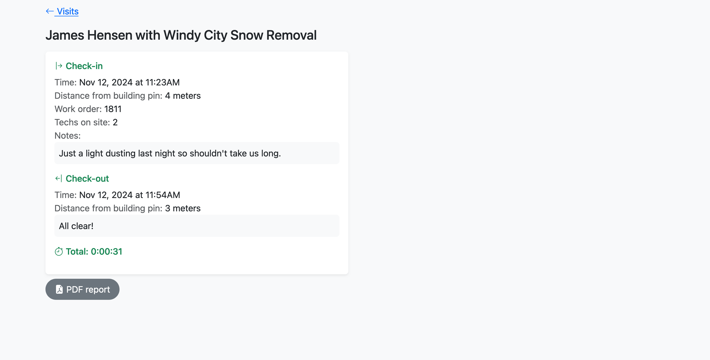
Task: Click the work order number 1811
Action: coord(113,109)
